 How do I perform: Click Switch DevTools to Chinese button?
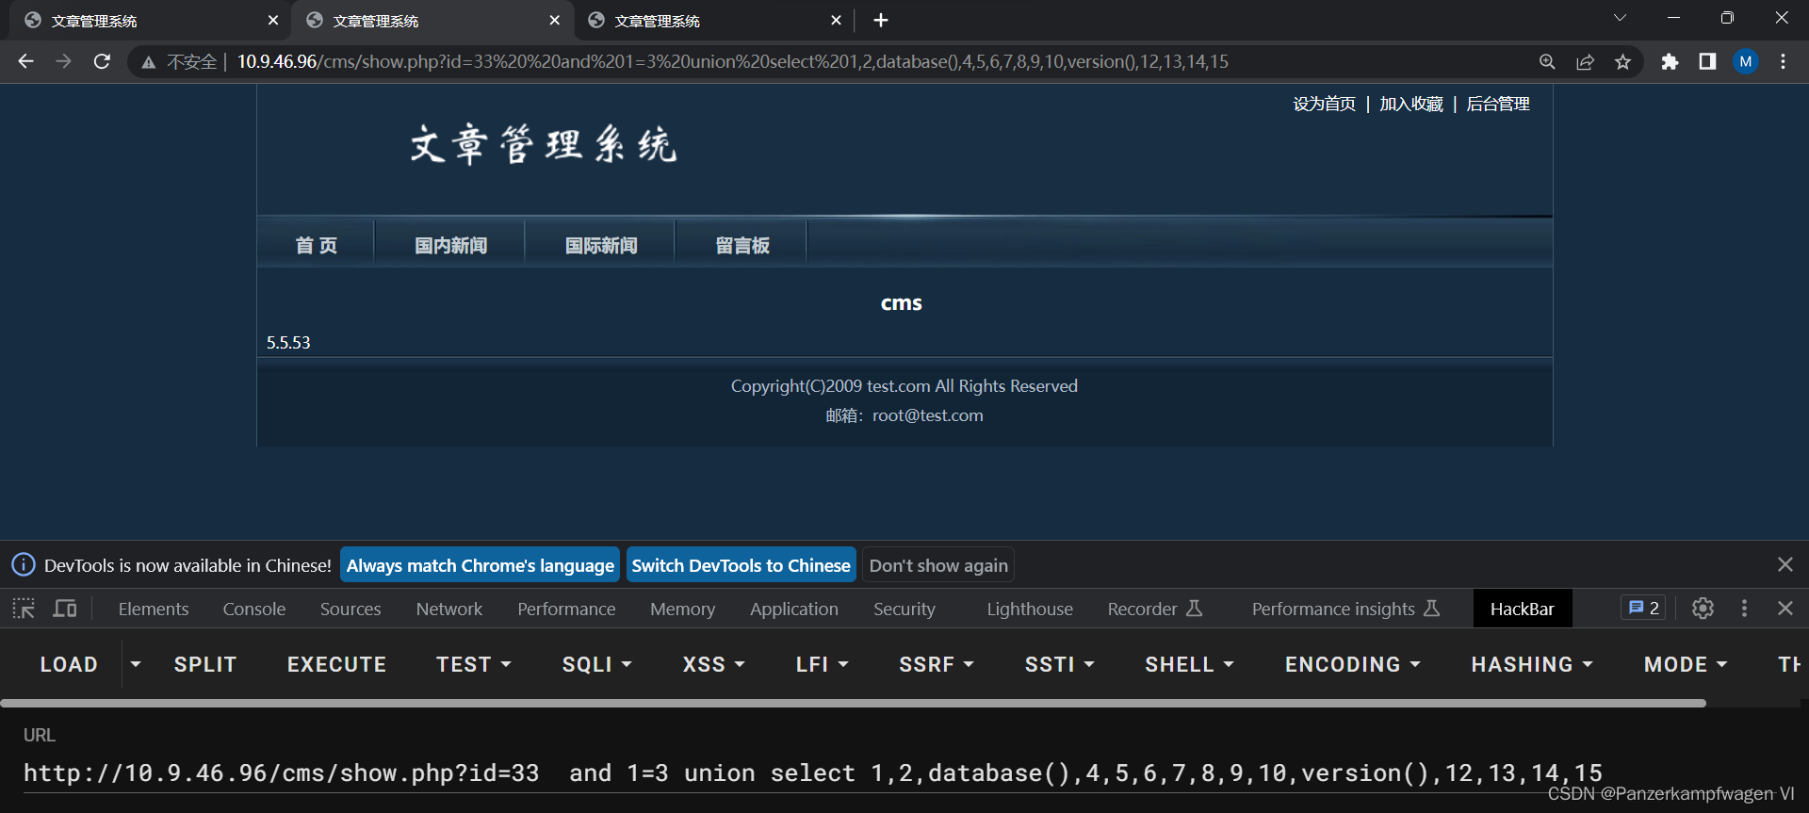tap(741, 565)
